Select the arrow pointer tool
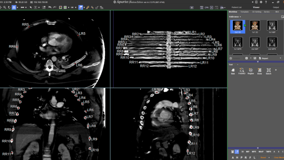 pos(31,7)
